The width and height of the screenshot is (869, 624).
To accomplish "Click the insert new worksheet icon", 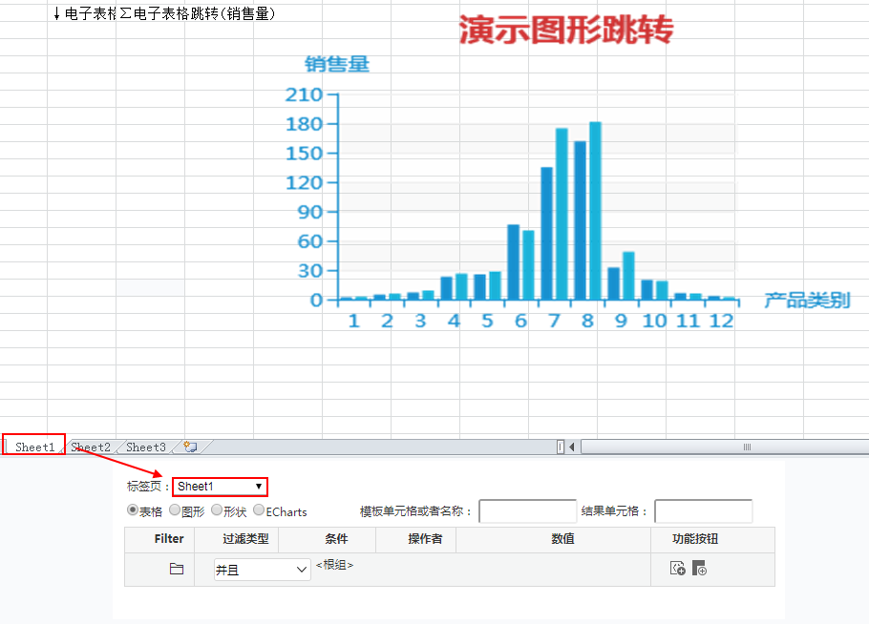I will point(190,447).
